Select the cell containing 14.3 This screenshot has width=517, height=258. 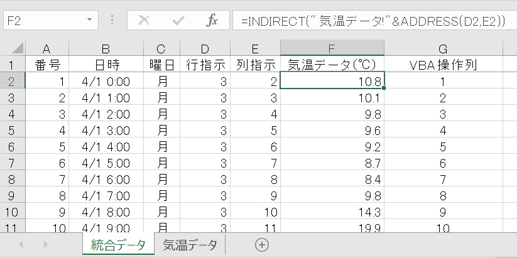point(332,212)
